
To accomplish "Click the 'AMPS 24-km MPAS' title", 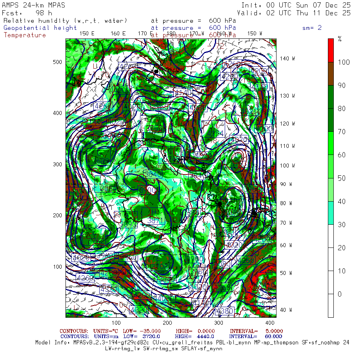I will coord(34,5).
